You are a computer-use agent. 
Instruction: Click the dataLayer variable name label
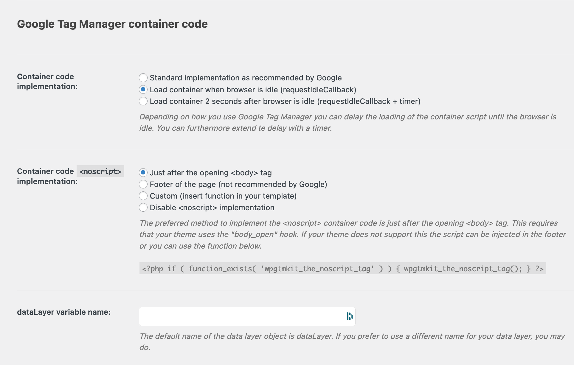(x=64, y=312)
